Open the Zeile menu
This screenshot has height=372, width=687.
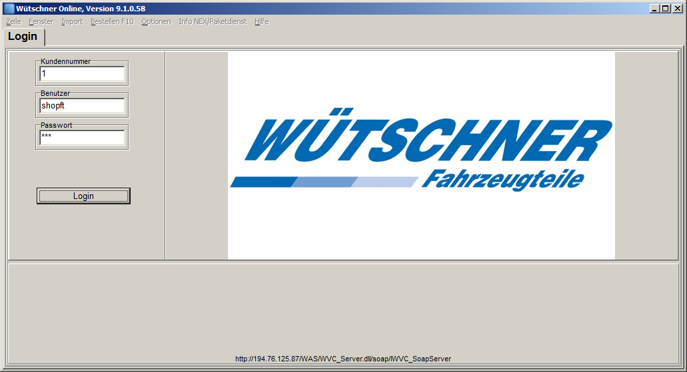pos(13,21)
